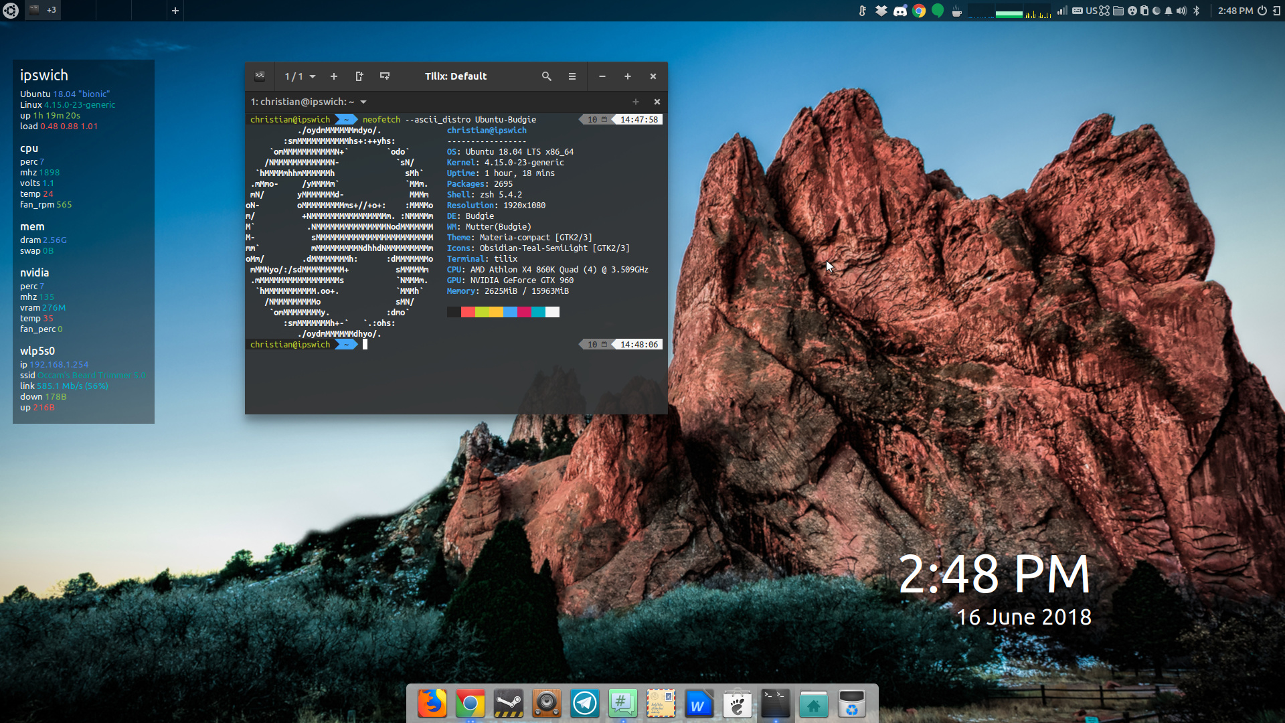Open Telegram from the dock
The width and height of the screenshot is (1285, 723).
coord(585,704)
